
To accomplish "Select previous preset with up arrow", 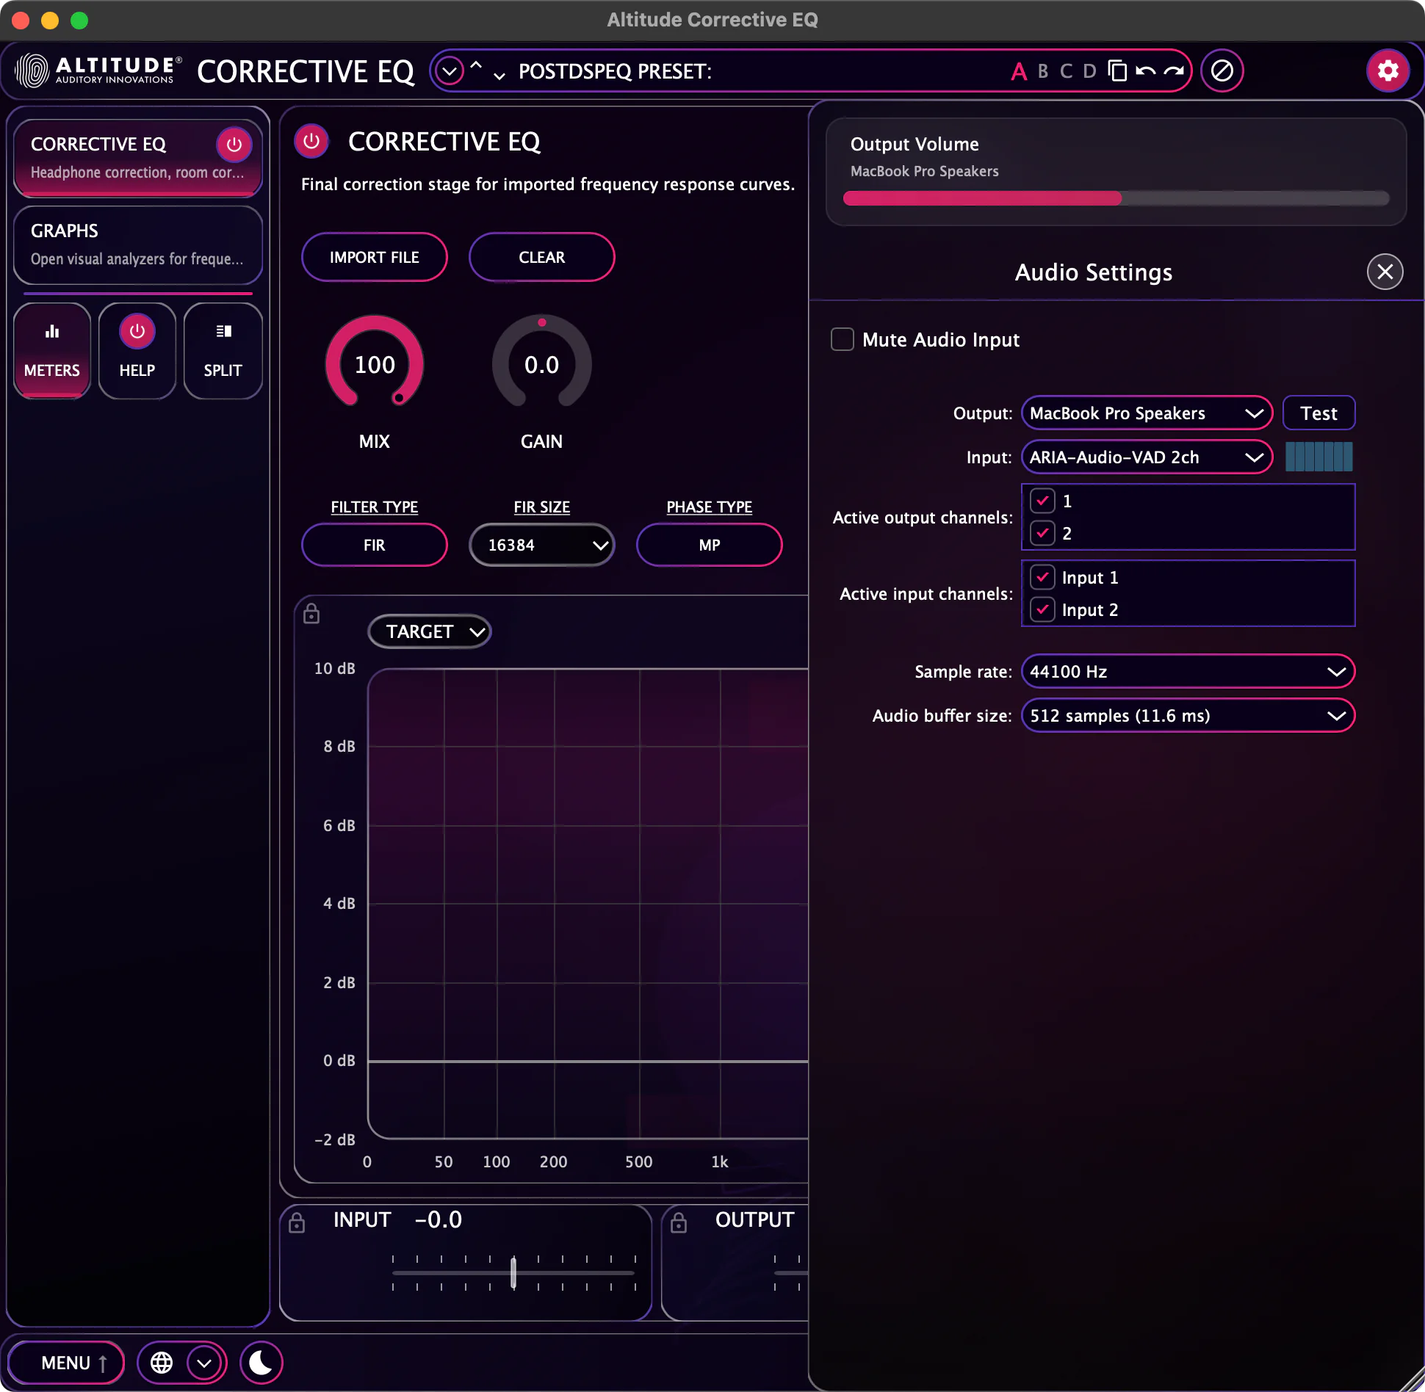I will point(476,65).
